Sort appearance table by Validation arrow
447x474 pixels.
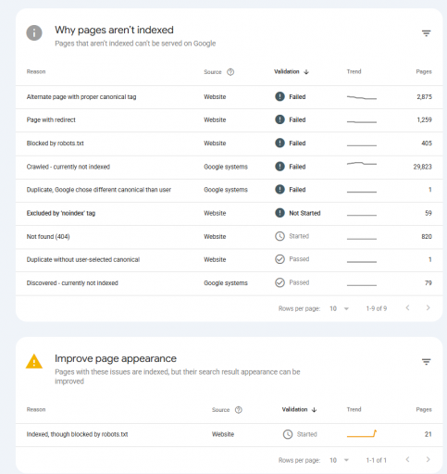pyautogui.click(x=315, y=410)
